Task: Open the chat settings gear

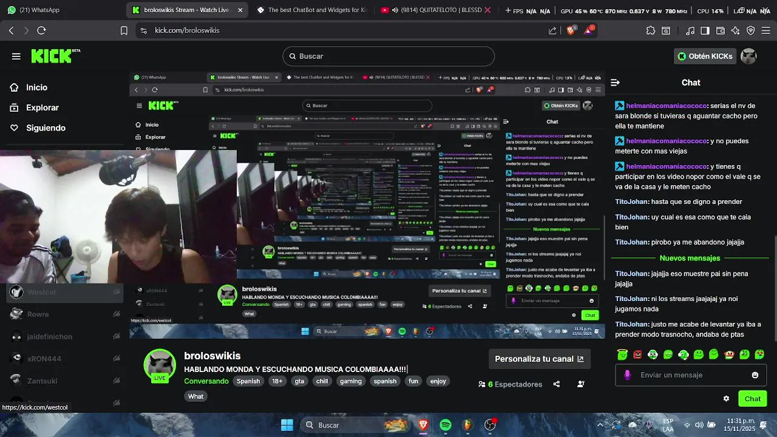Action: (x=726, y=399)
